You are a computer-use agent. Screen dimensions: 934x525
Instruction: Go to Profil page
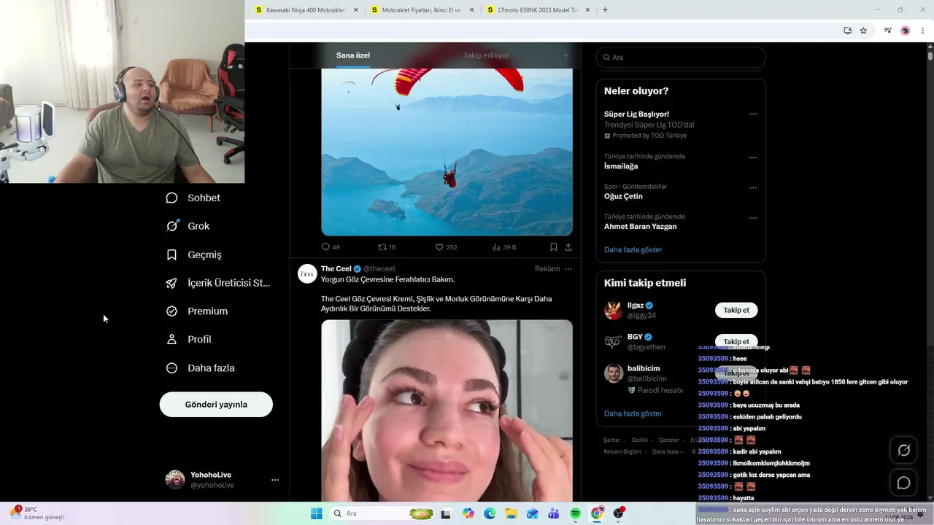point(189,339)
